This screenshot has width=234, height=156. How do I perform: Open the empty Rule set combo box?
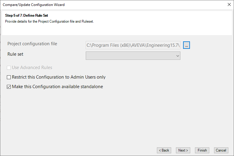(x=133, y=56)
